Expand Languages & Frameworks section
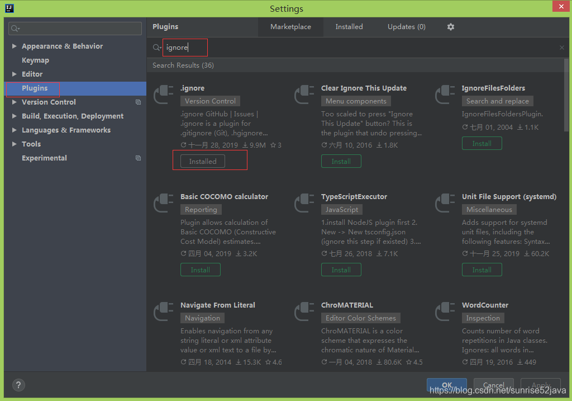Viewport: 572px width, 401px height. [x=14, y=130]
